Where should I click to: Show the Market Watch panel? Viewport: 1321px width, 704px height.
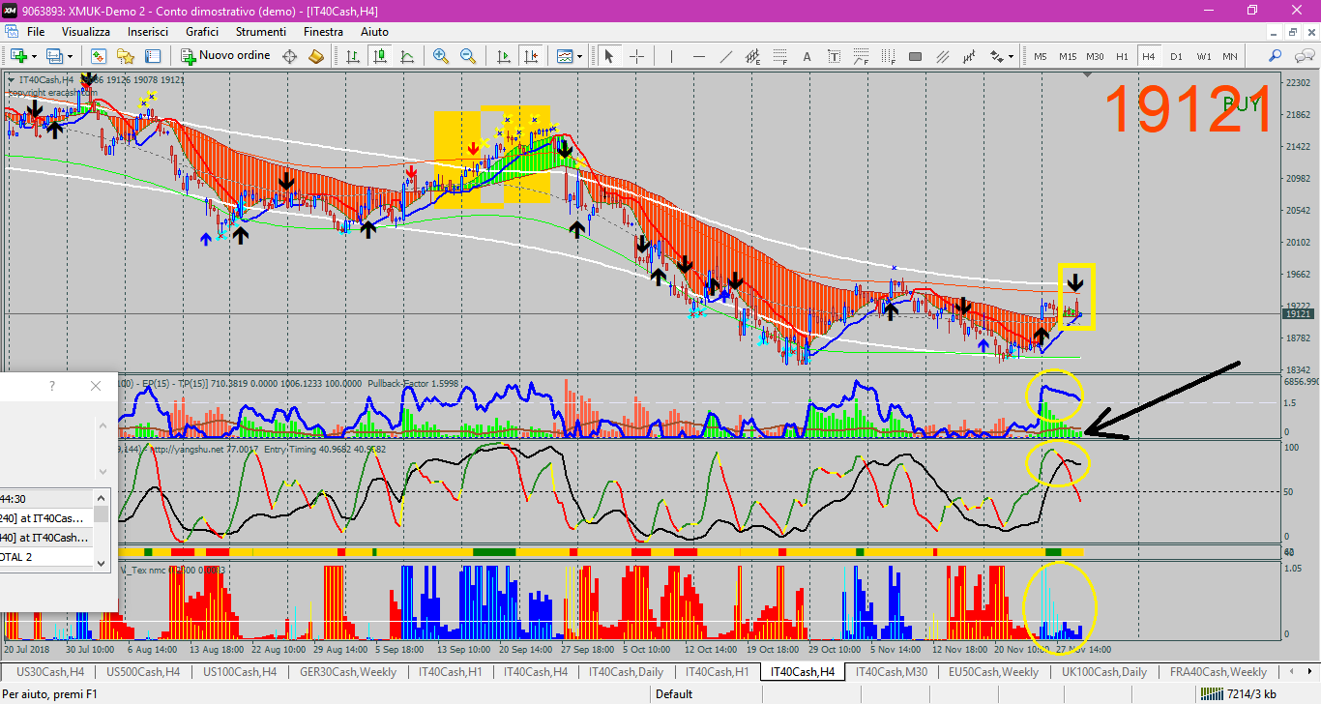[x=99, y=56]
